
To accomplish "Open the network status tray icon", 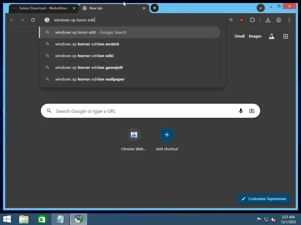I will click(266, 219).
